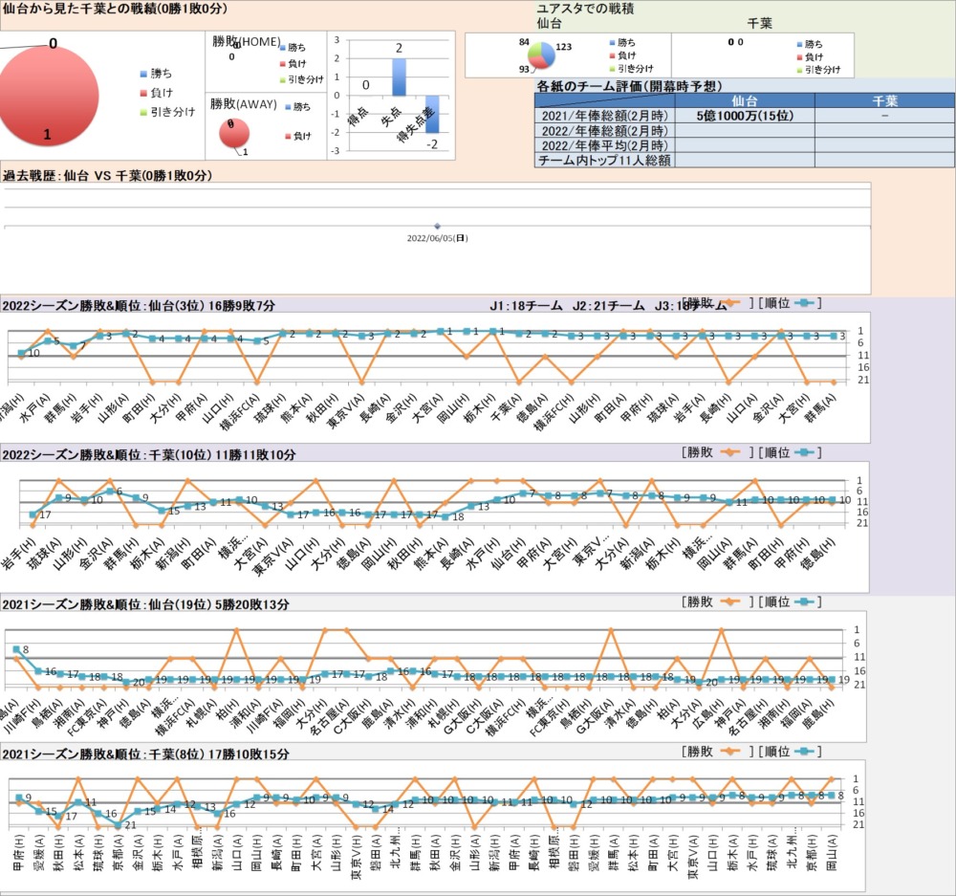
Task: Click the large red pie chart for Sendai vs Chiba
Action: tap(48, 96)
